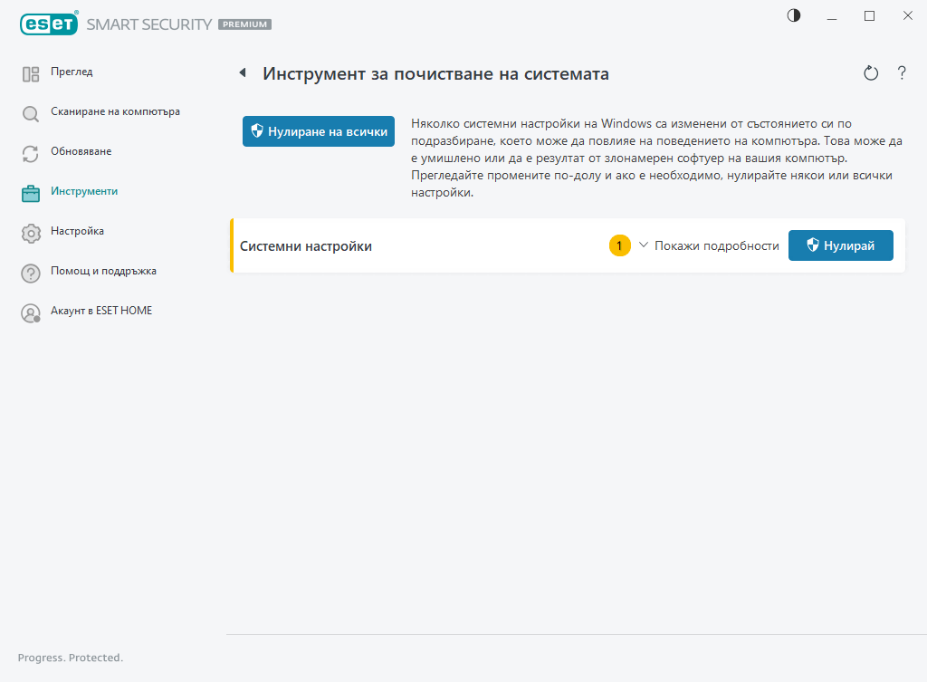Image resolution: width=927 pixels, height=682 pixels.
Task: Click the ESET logo
Action: 49,24
